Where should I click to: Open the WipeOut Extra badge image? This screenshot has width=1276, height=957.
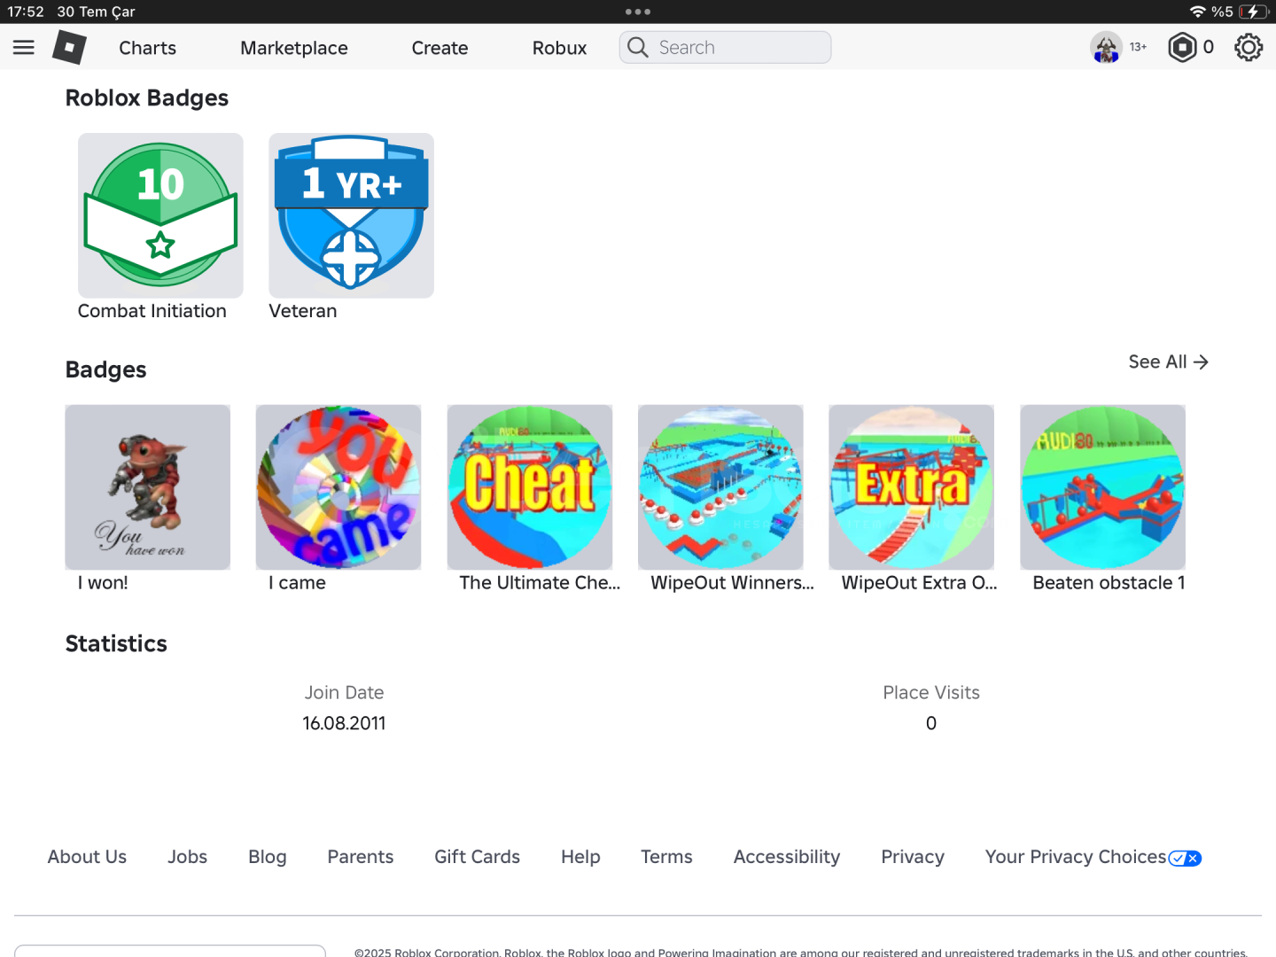tap(912, 487)
